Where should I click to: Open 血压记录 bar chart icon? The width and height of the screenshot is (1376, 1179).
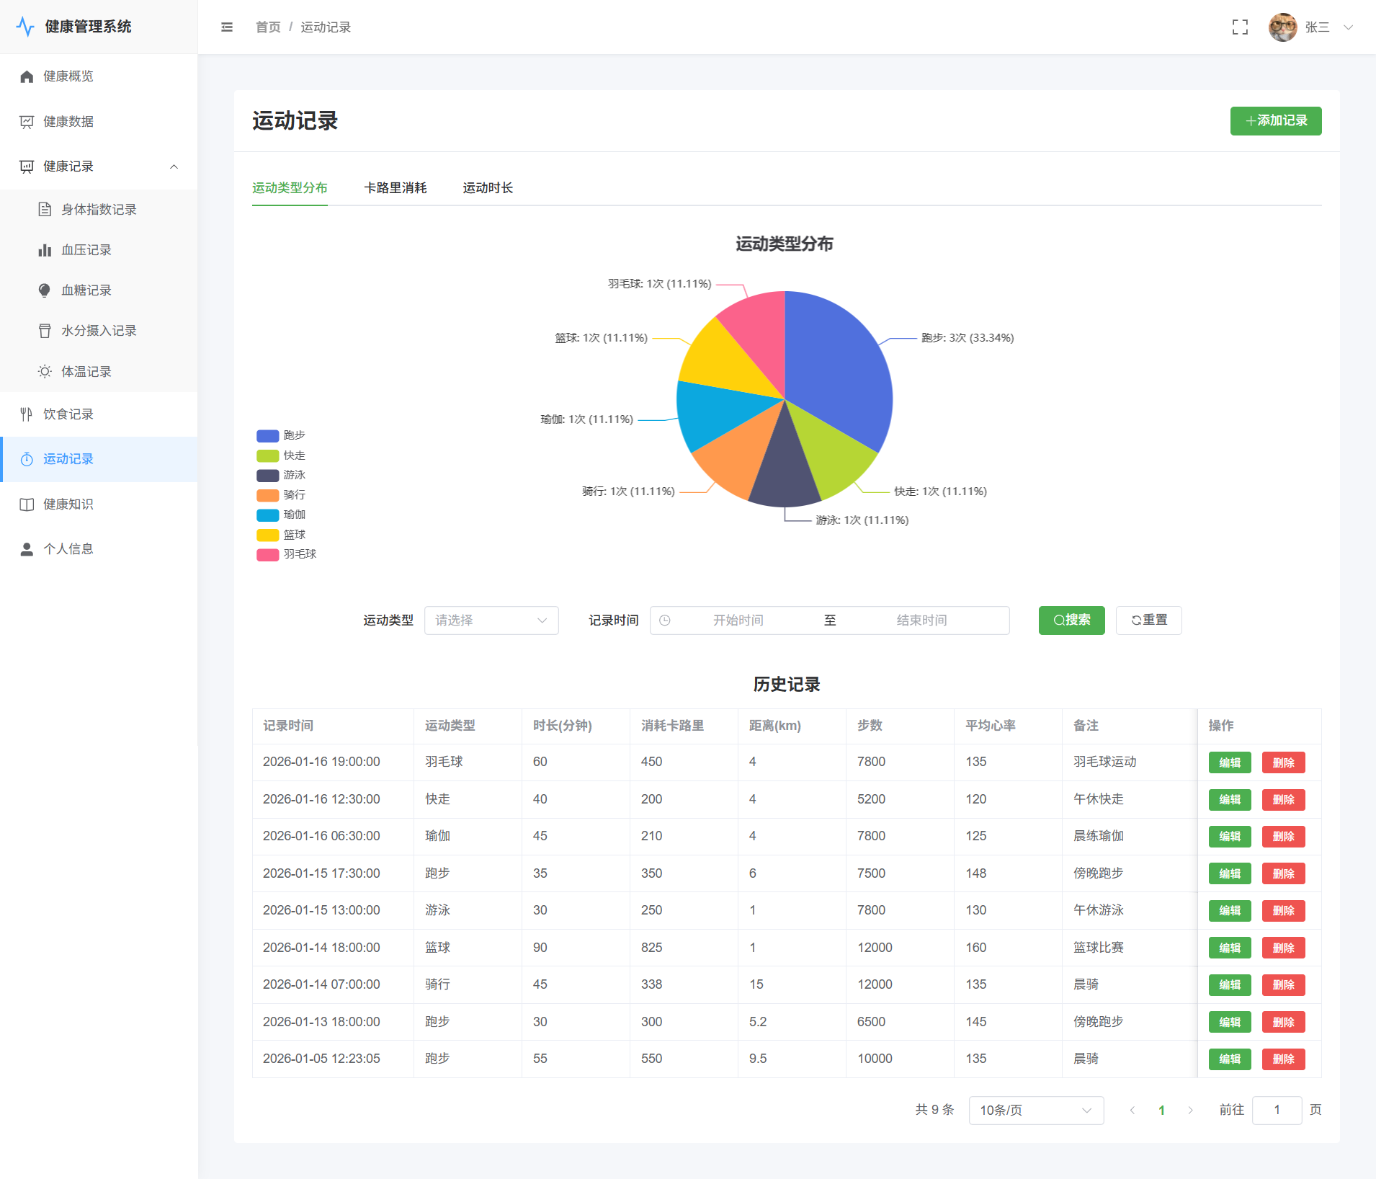coord(45,250)
